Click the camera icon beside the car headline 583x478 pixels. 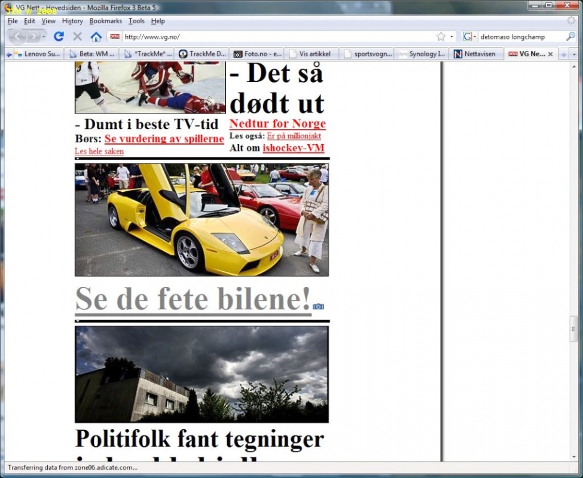coord(318,306)
